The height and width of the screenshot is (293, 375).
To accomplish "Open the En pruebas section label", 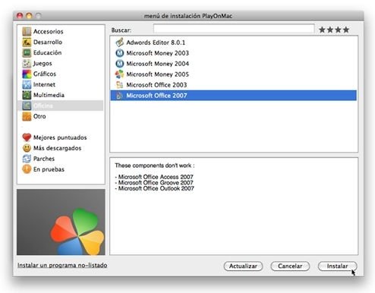I will pos(49,169).
